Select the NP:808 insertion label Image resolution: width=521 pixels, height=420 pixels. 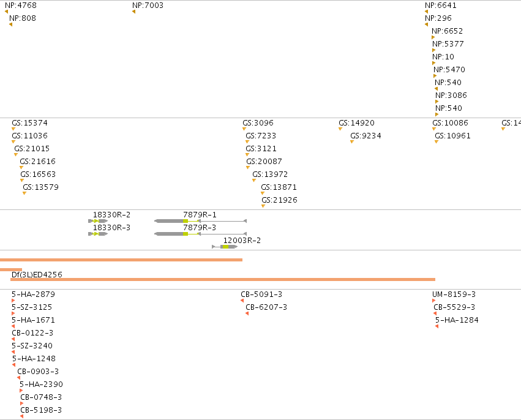(x=23, y=18)
